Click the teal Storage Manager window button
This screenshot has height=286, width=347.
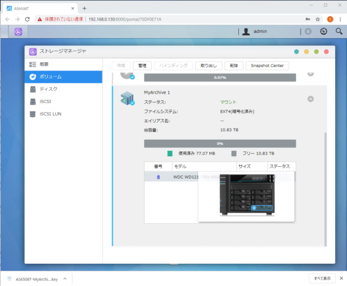click(x=296, y=52)
